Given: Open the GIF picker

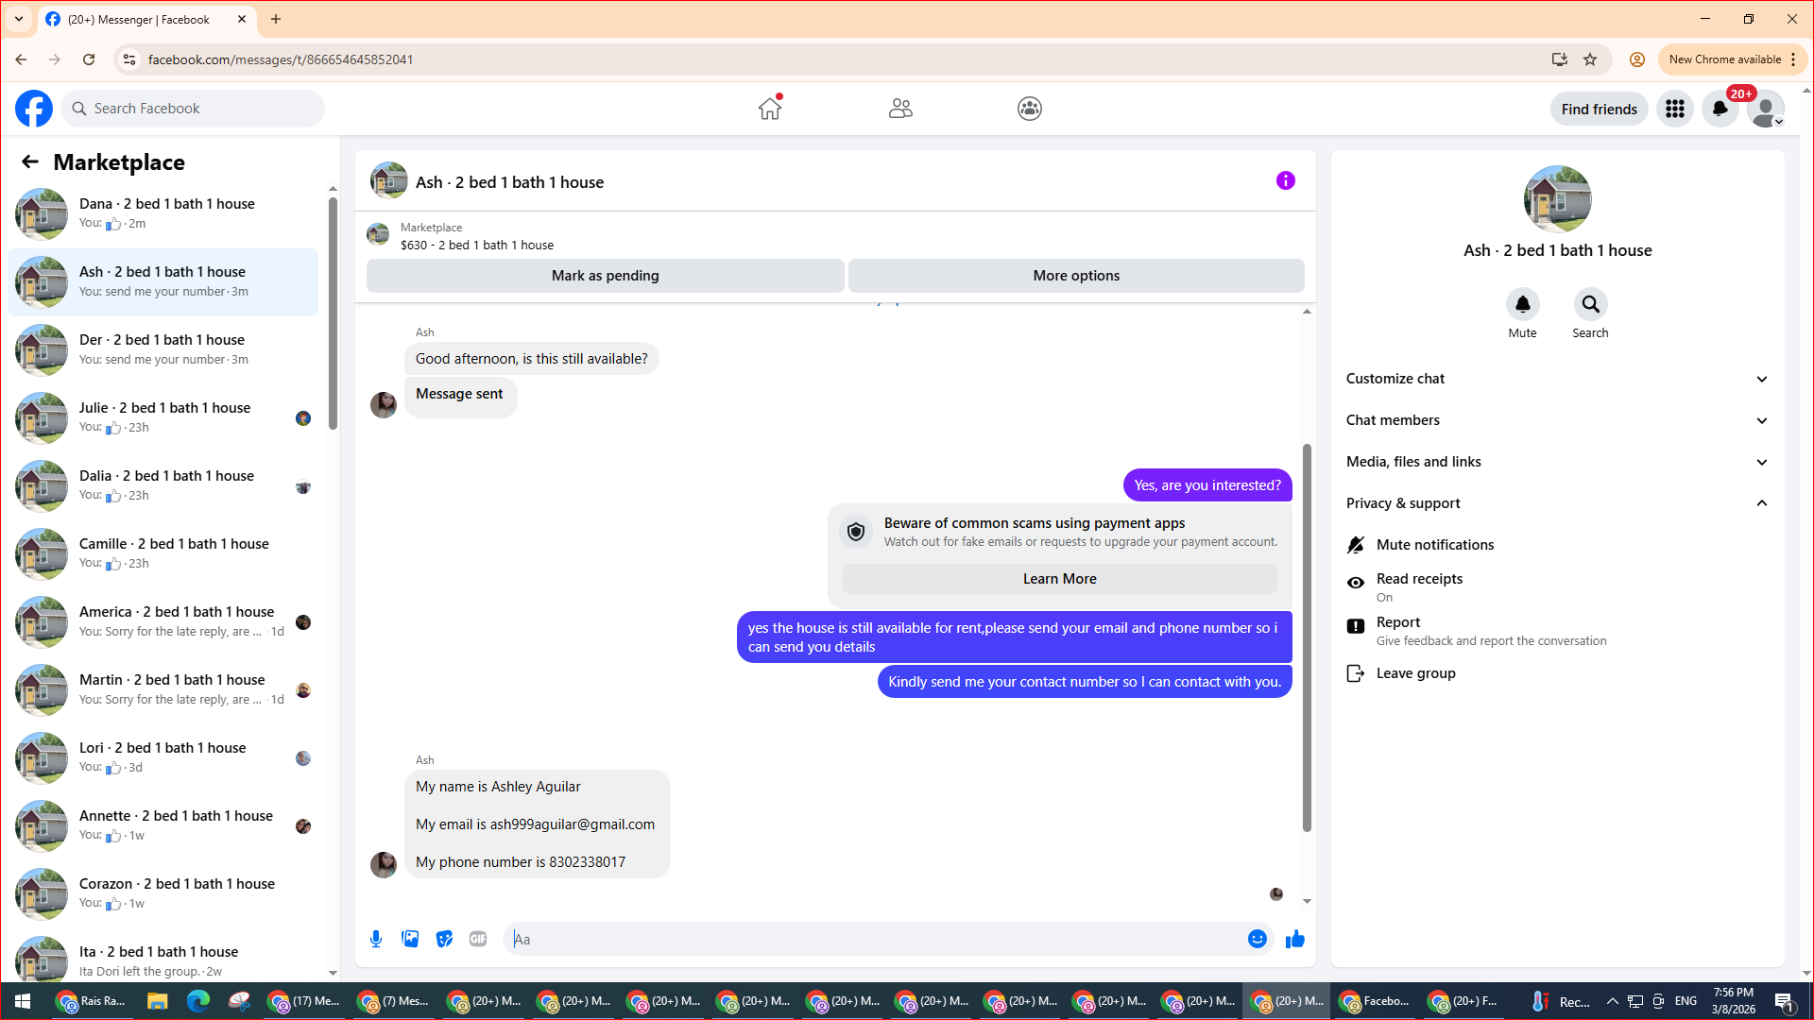Looking at the screenshot, I should coord(478,939).
